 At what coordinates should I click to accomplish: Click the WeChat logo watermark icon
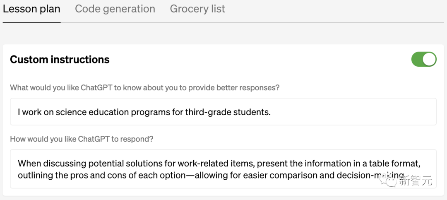point(390,181)
